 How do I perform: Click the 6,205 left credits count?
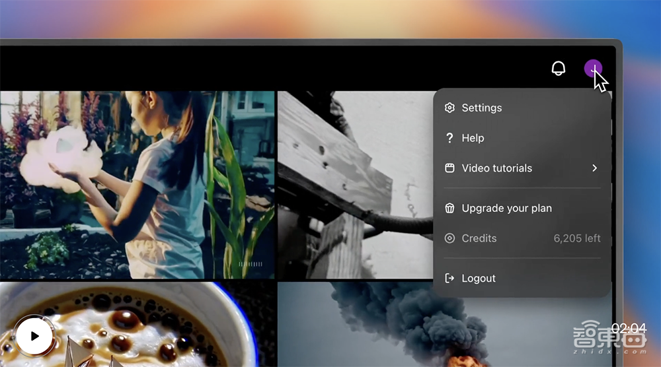click(x=576, y=238)
